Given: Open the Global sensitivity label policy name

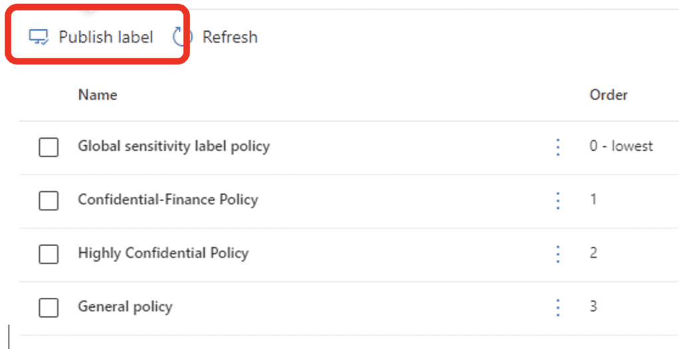Looking at the screenshot, I should click(174, 146).
